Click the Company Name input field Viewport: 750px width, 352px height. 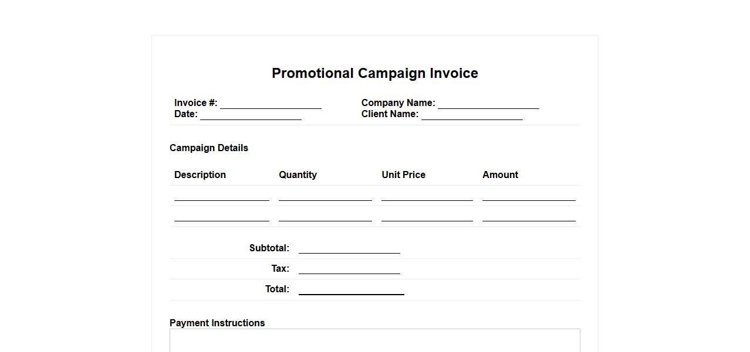click(488, 103)
